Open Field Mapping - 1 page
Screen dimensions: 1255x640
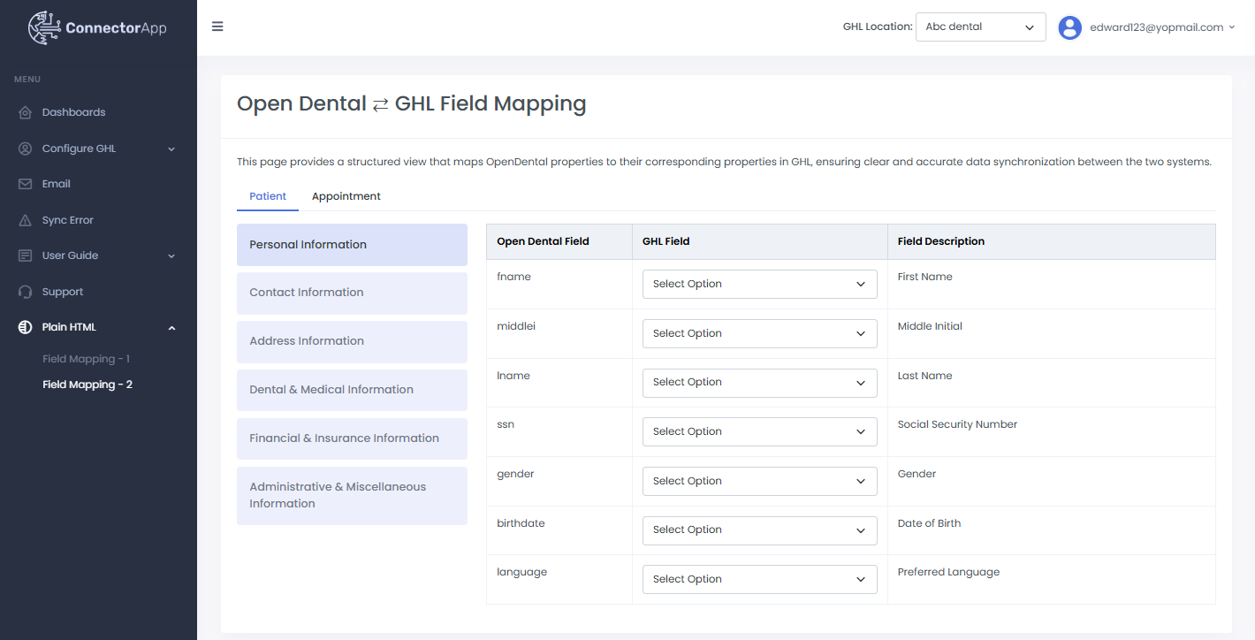[x=87, y=359]
